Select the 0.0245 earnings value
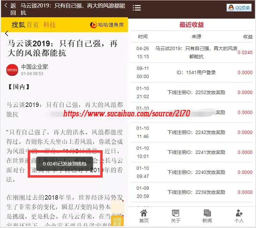Viewport: 256px width, 228px height. tap(245, 52)
